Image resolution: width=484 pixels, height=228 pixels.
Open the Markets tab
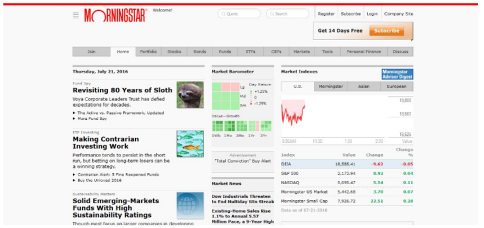coord(301,52)
